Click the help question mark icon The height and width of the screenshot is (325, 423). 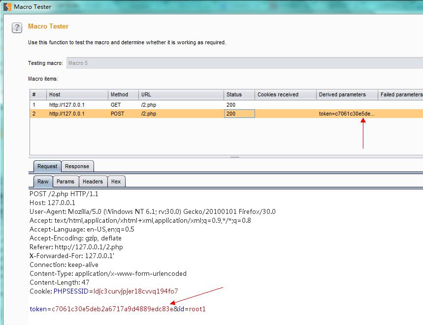tap(17, 28)
